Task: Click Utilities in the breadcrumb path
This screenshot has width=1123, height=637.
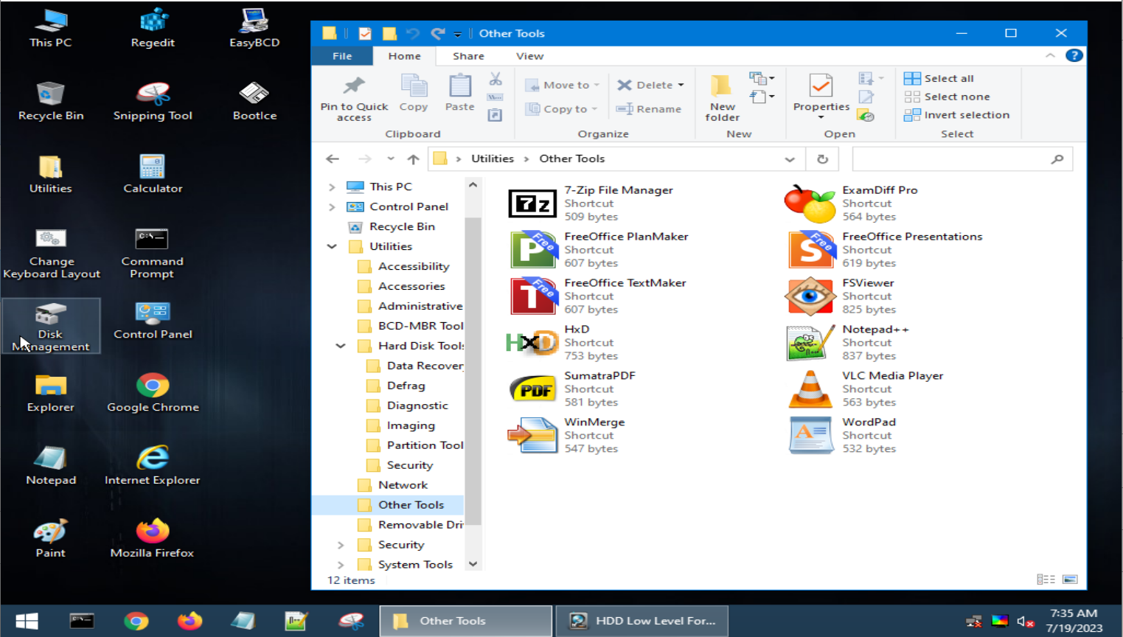Action: click(x=493, y=159)
